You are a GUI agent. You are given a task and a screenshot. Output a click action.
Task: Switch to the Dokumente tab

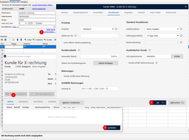171,12
